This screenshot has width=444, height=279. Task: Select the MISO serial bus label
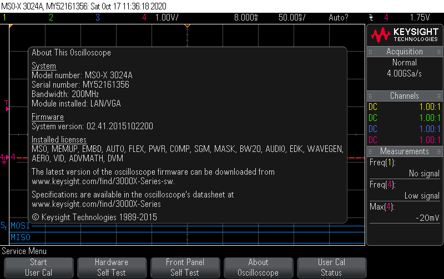tap(21, 237)
